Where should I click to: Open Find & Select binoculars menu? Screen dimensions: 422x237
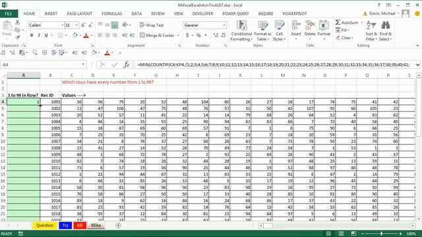[385, 31]
